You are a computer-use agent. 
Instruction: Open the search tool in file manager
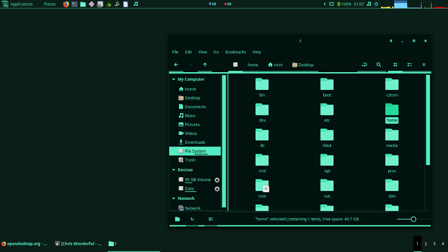379,65
